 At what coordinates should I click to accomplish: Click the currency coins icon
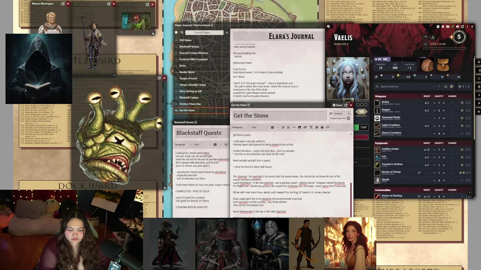pos(376,77)
